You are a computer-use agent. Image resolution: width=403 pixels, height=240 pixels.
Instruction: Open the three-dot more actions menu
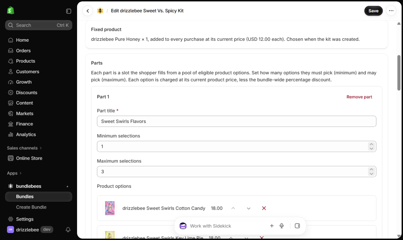click(391, 11)
